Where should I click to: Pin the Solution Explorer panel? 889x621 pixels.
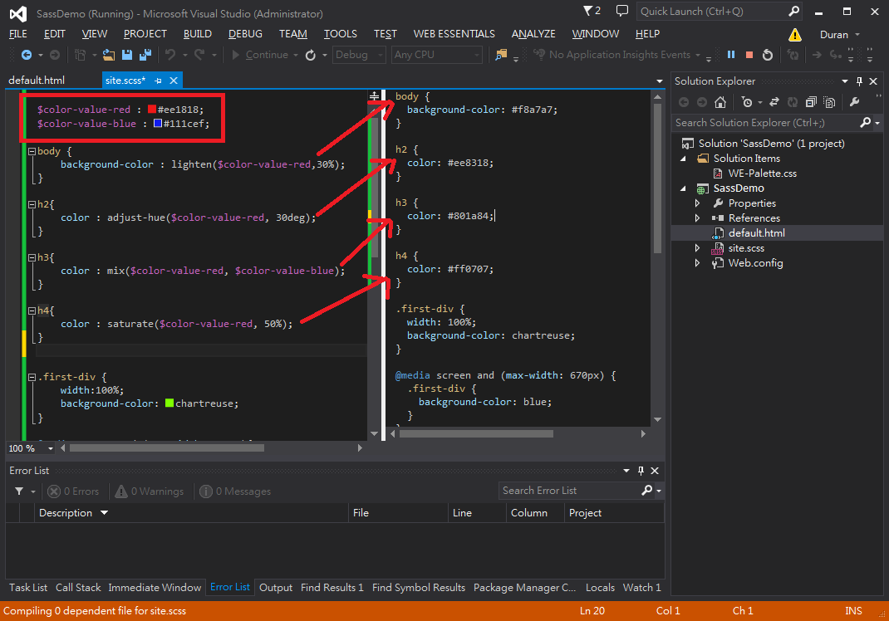pyautogui.click(x=860, y=81)
